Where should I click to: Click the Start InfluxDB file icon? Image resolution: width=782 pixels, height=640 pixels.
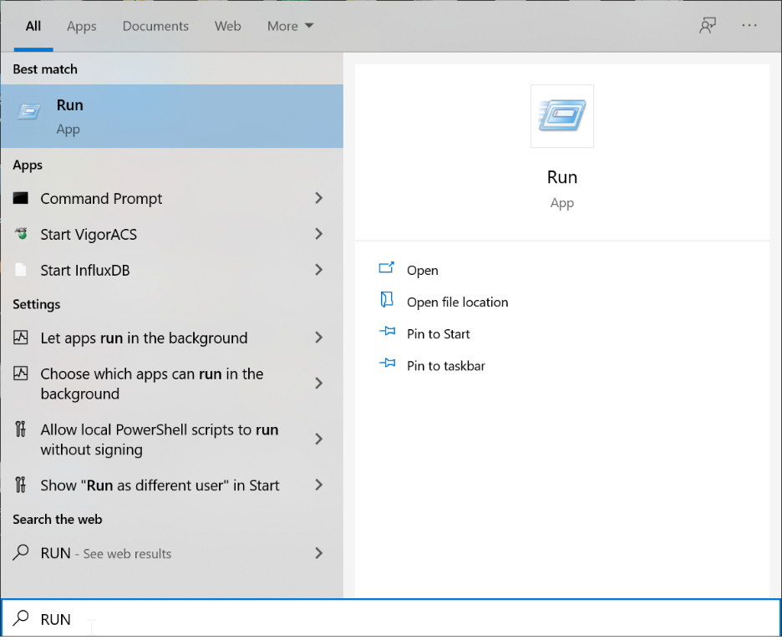point(20,270)
